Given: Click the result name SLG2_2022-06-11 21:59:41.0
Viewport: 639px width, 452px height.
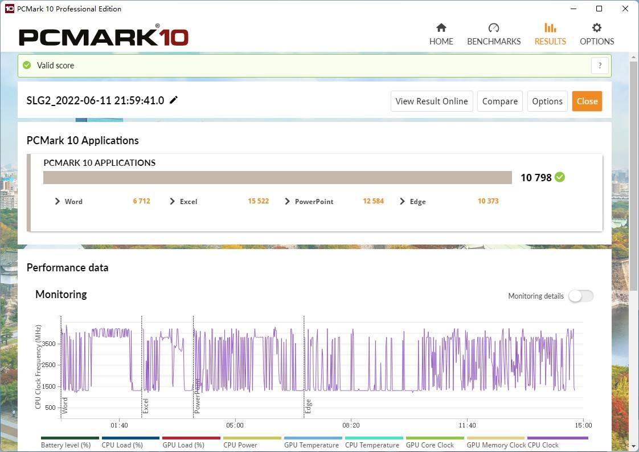Looking at the screenshot, I should coord(95,100).
